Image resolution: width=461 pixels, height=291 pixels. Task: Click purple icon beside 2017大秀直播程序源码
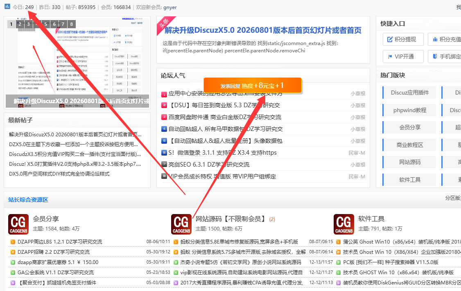176,283
